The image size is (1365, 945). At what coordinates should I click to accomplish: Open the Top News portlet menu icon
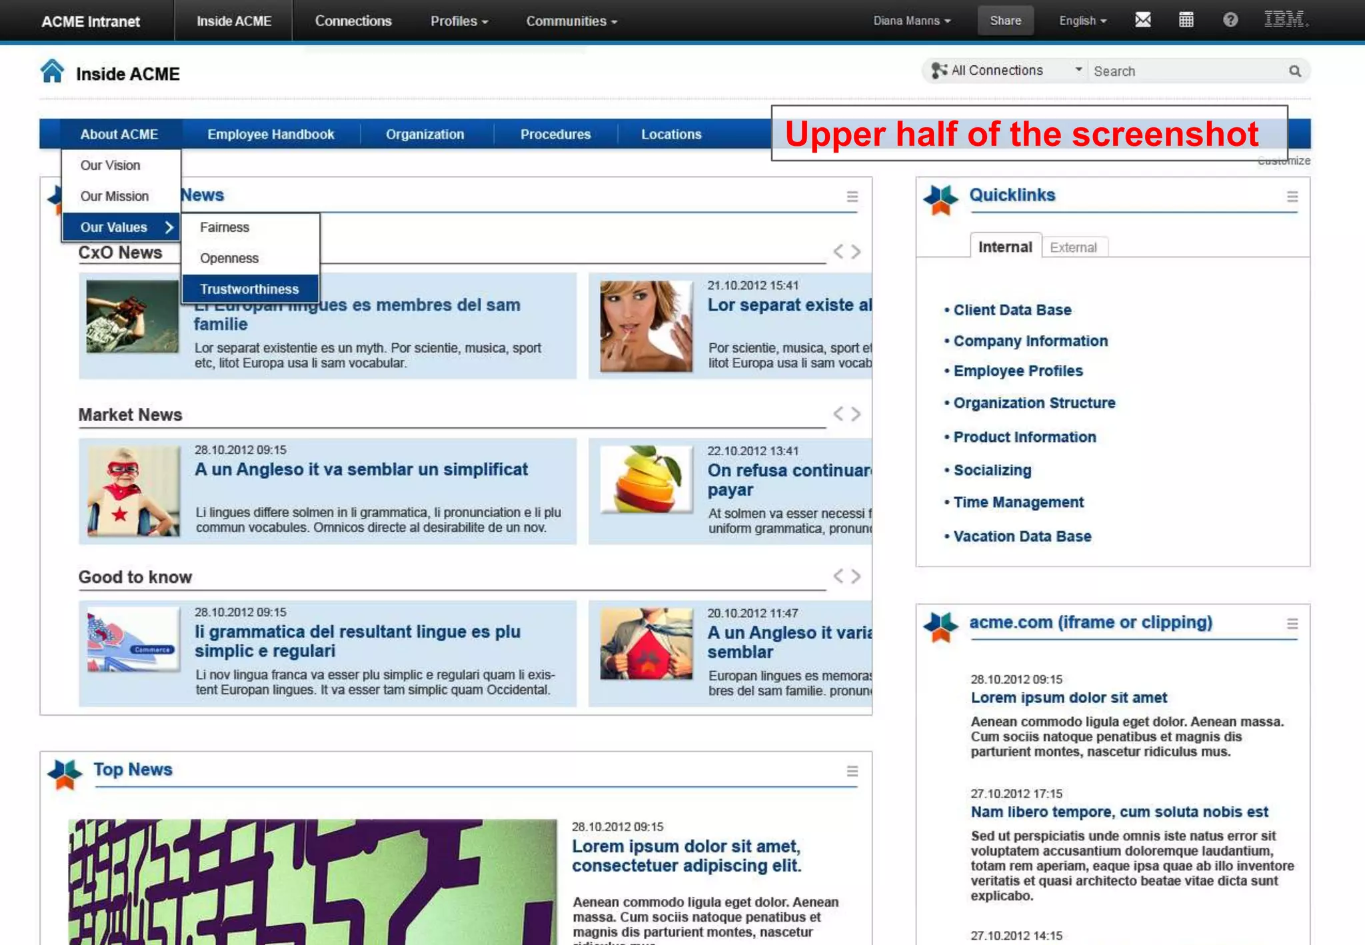coord(852,771)
